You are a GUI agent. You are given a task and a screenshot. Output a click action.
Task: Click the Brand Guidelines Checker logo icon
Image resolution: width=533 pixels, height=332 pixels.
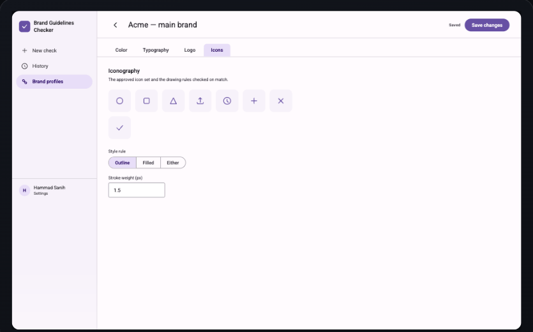click(24, 27)
